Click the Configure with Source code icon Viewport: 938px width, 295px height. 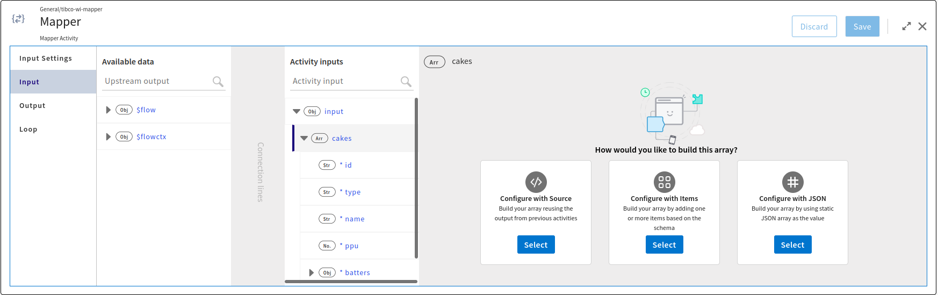click(x=536, y=182)
